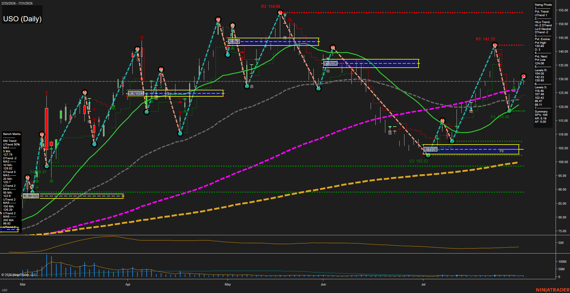Click swing pivot high marker at R2 154.08
The width and height of the screenshot is (570, 293).
[280, 13]
